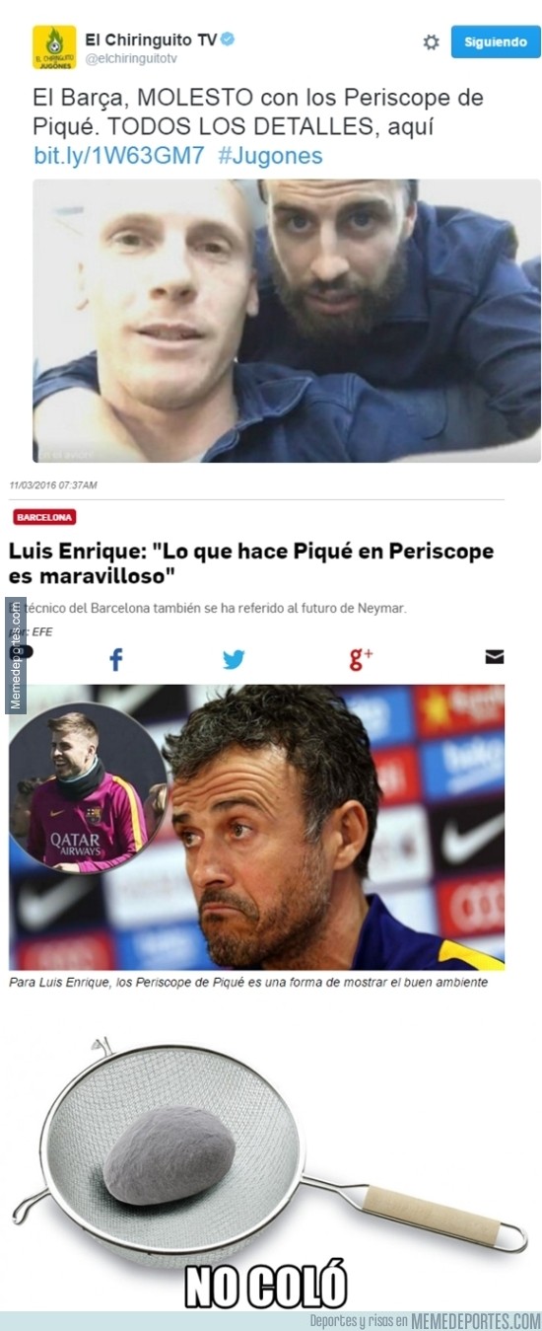Open the @elchiringuitotv handle
The height and width of the screenshot is (1331, 542).
coord(130,59)
